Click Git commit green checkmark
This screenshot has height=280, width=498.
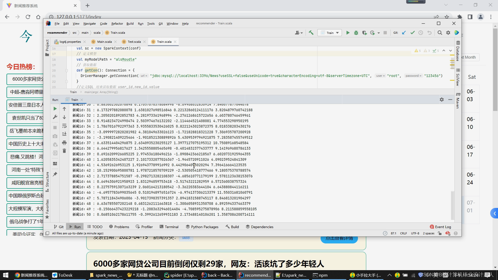pos(412,33)
